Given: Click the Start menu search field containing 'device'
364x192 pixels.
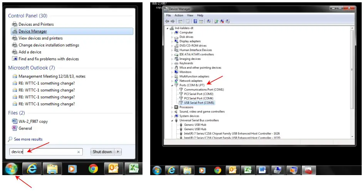Looking at the screenshot, I should 46,152.
